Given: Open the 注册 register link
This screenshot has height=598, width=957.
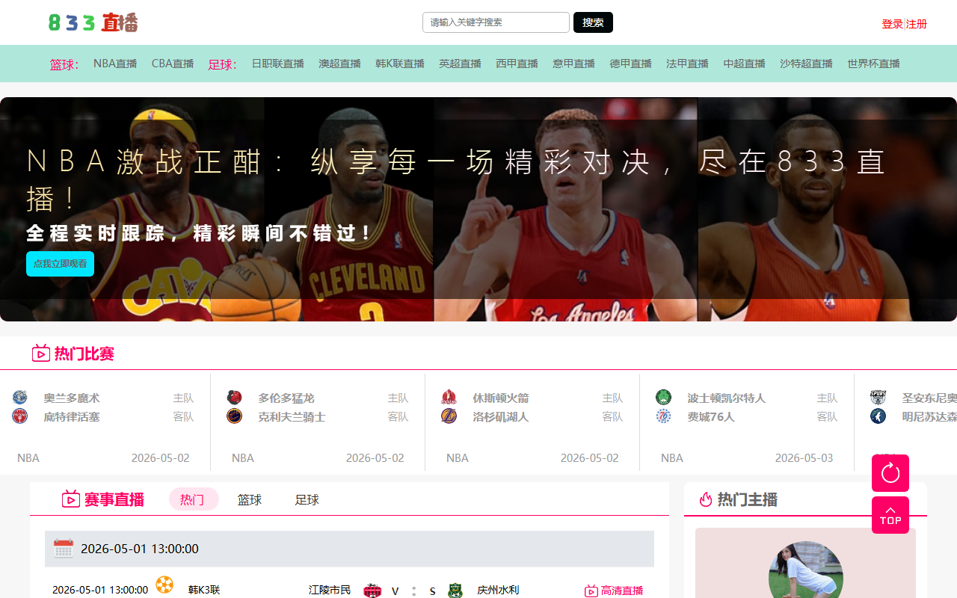Looking at the screenshot, I should point(917,24).
